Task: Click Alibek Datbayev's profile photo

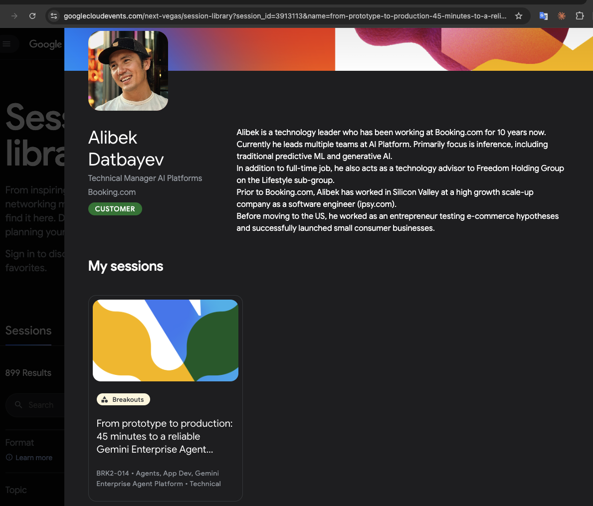Action: click(128, 71)
